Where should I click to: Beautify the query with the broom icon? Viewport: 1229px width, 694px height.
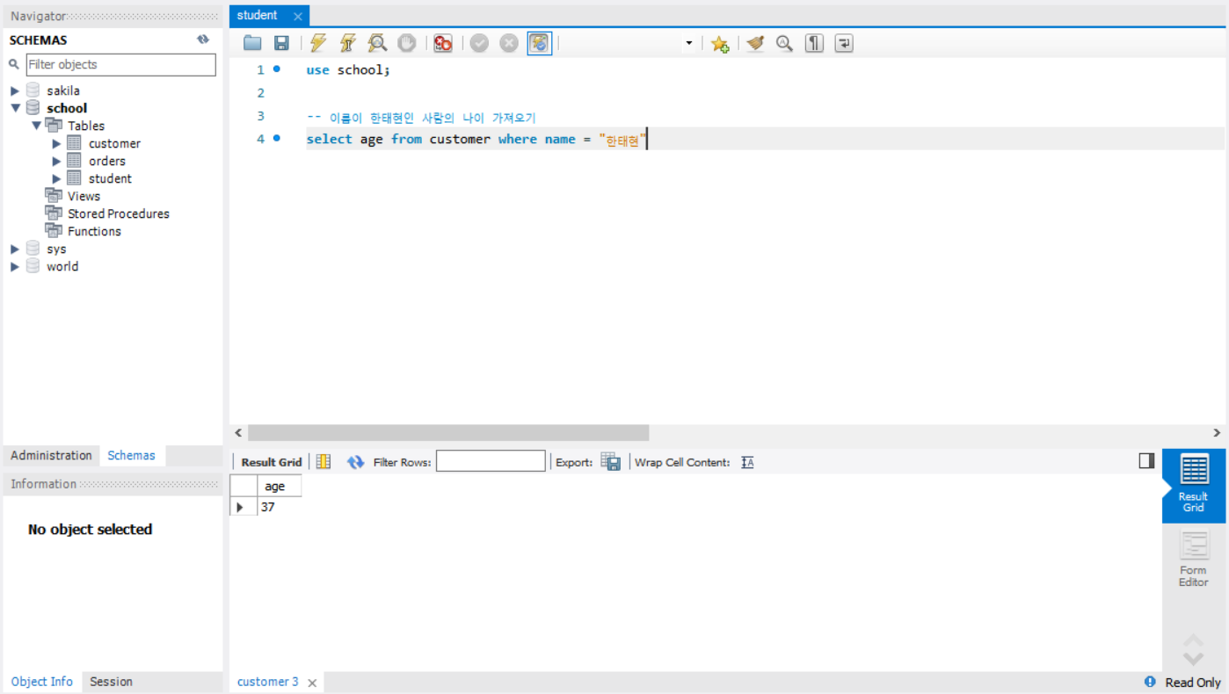(755, 43)
